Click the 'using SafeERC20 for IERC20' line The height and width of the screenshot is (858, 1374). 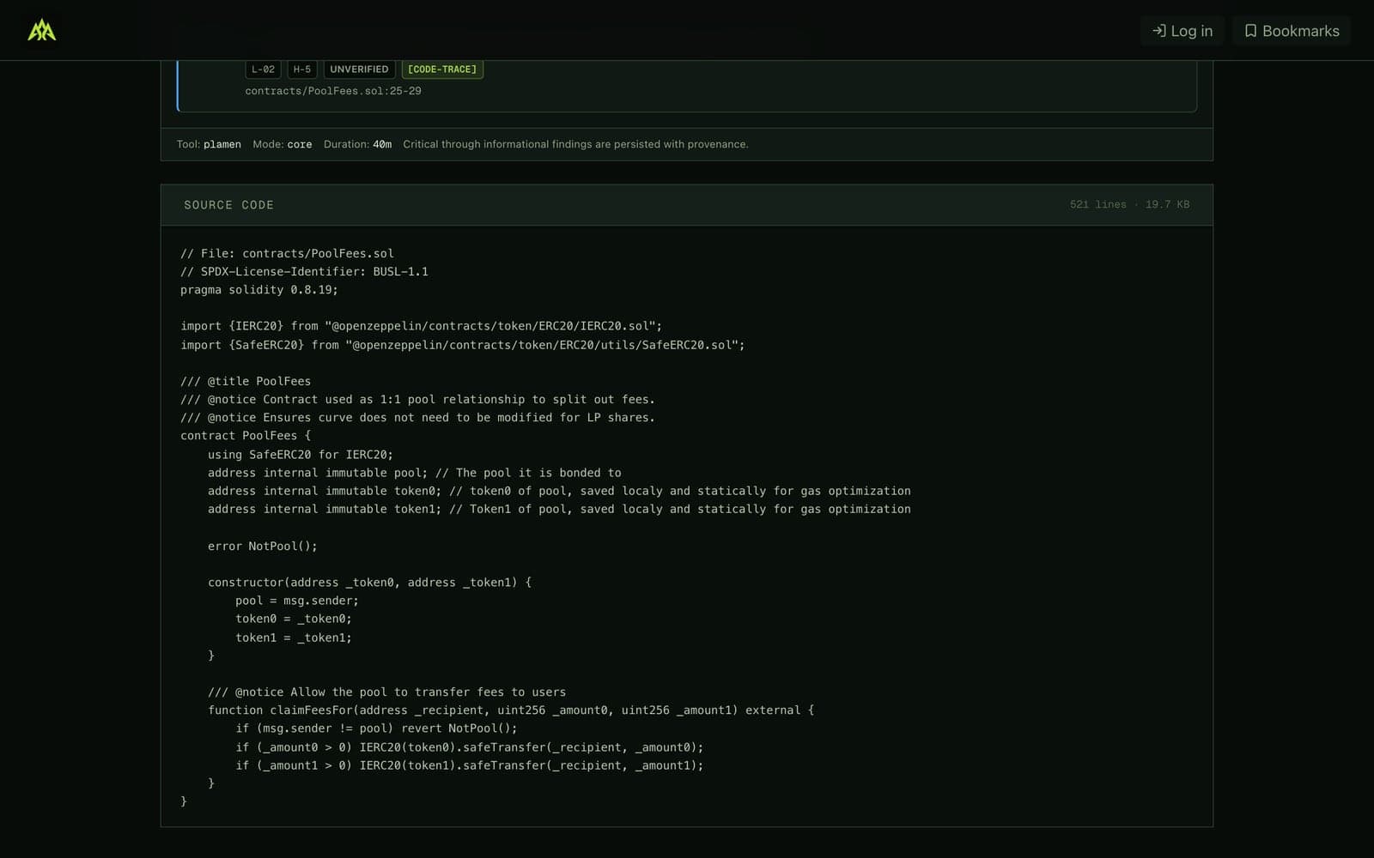pos(301,455)
